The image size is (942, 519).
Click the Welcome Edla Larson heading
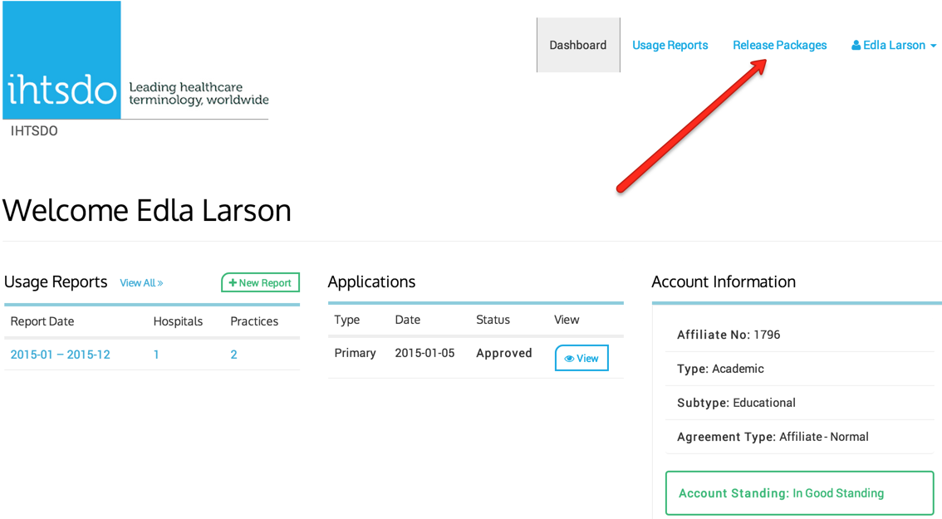147,210
